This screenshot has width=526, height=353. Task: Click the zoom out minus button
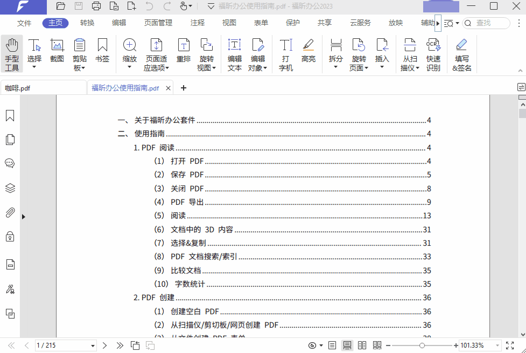click(x=388, y=345)
